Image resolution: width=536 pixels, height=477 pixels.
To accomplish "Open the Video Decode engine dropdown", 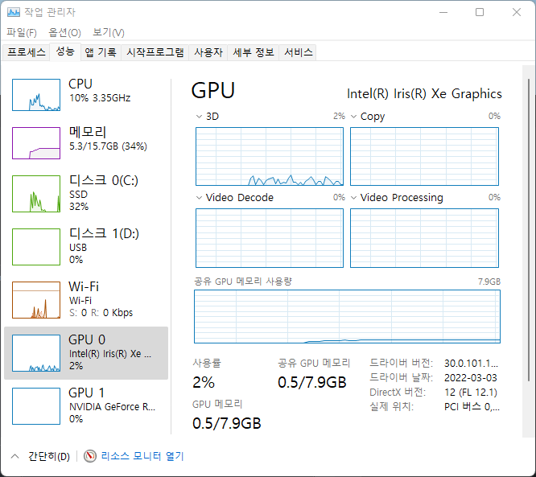I will pos(200,198).
